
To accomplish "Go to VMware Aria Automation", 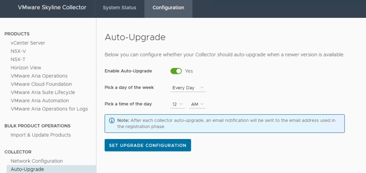I will 40,100.
